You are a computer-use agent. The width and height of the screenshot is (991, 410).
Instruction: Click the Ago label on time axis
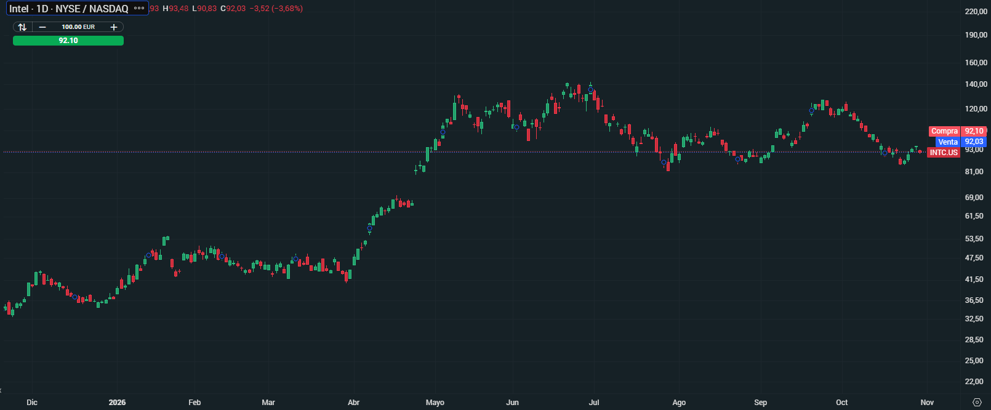[x=679, y=403]
